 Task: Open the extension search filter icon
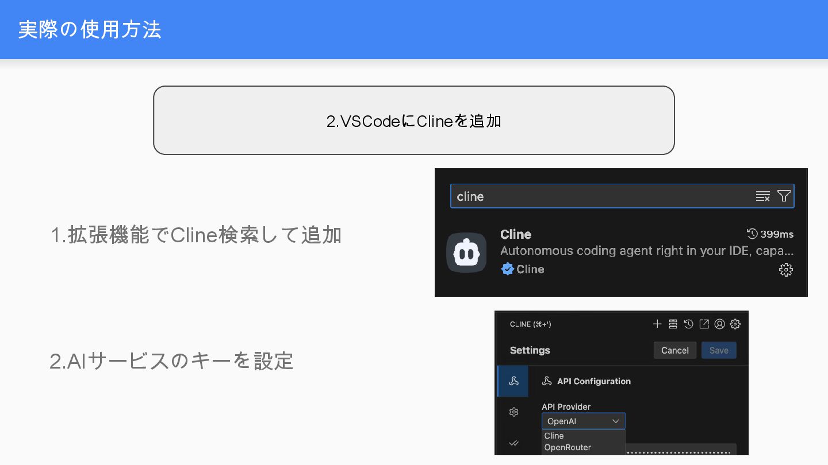pyautogui.click(x=784, y=196)
